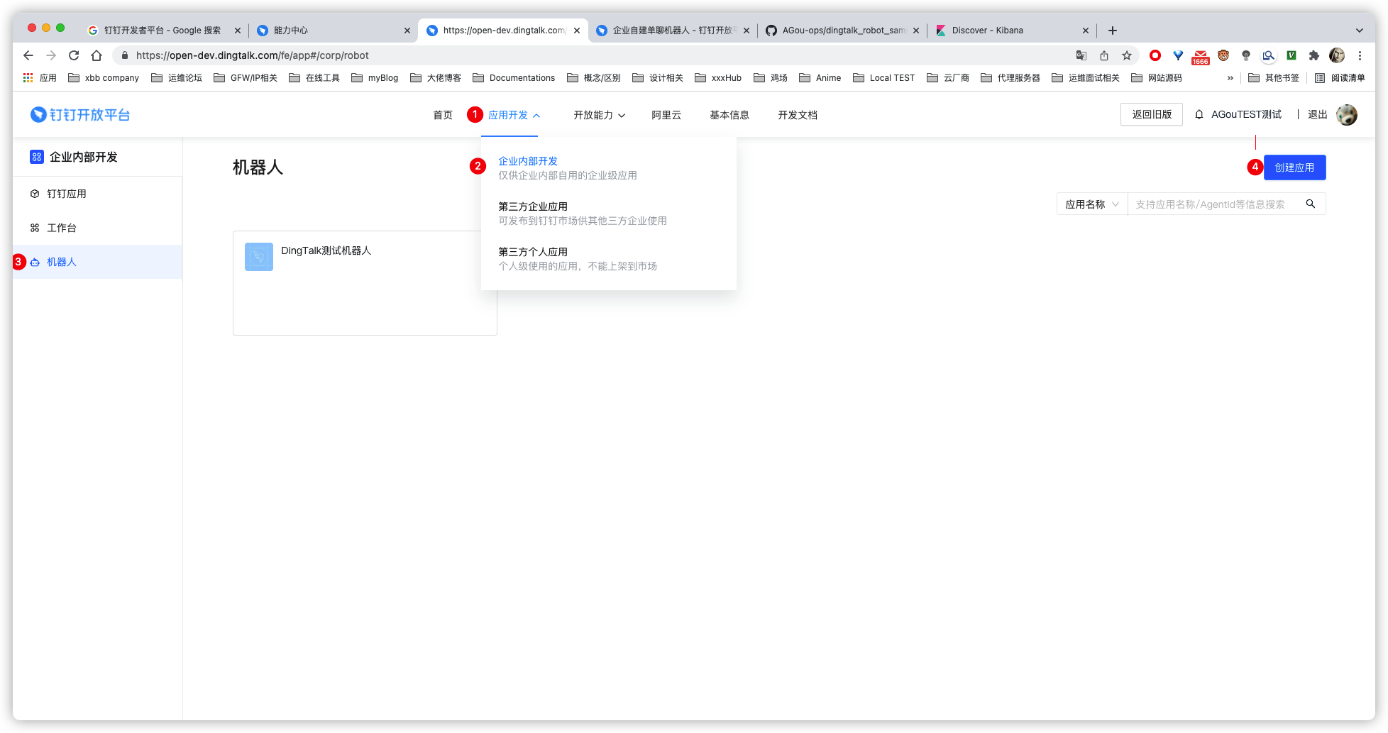Viewport: 1388px width, 733px height.
Task: Go to 首页 in top navigation
Action: pyautogui.click(x=443, y=115)
